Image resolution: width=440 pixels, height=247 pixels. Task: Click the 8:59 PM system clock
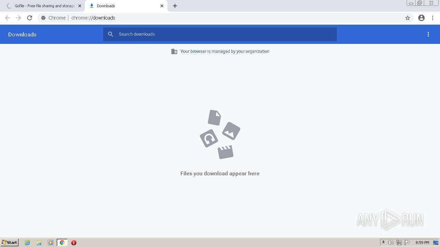422,243
